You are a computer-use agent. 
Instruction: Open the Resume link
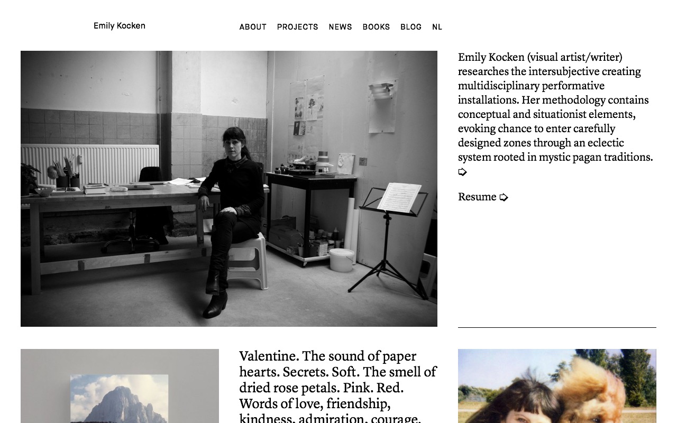click(477, 197)
